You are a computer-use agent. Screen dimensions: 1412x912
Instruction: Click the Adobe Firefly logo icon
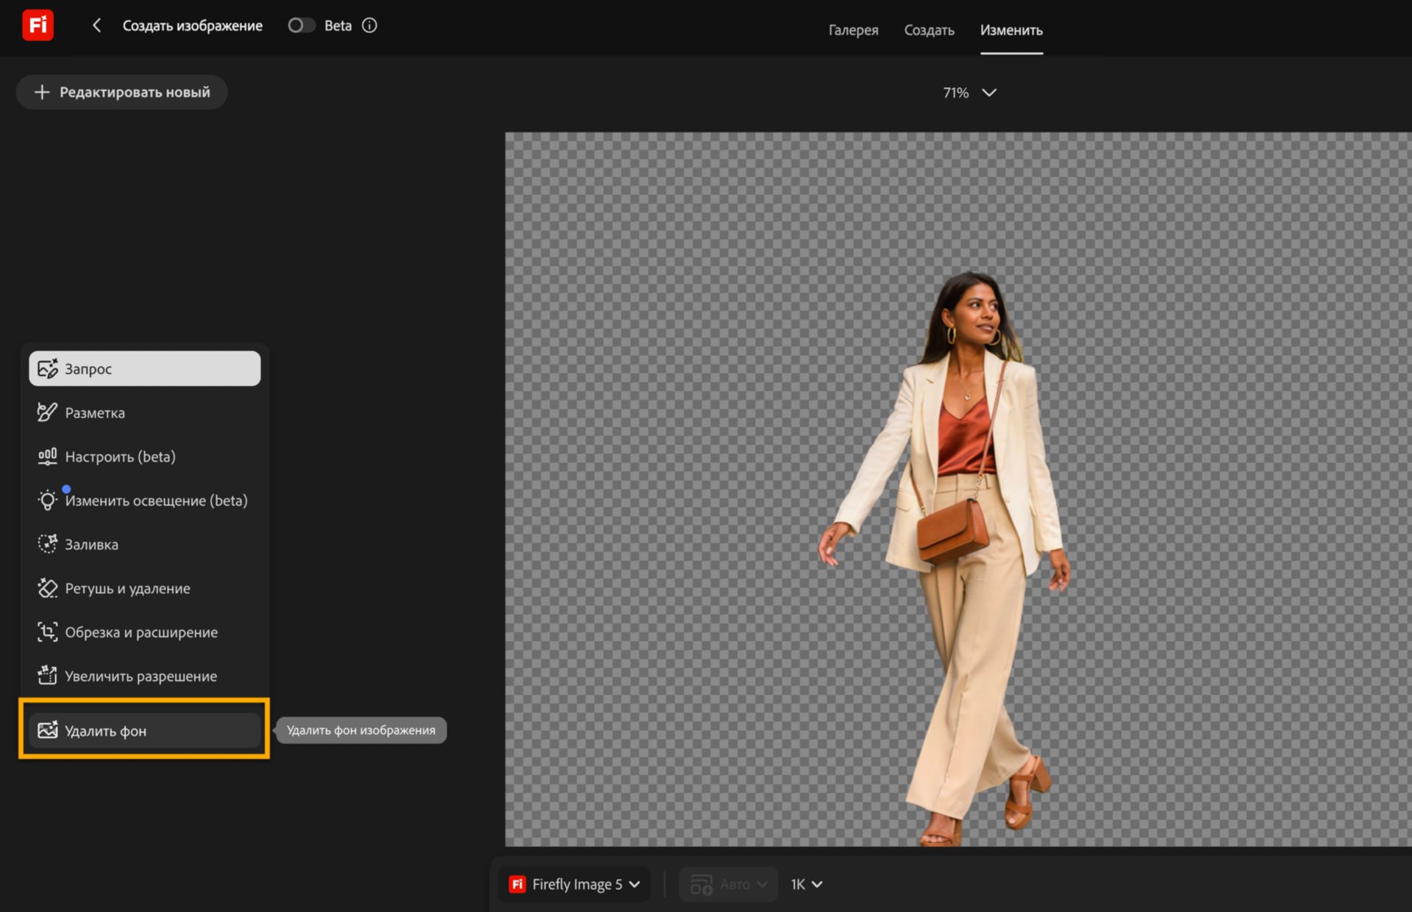(38, 25)
